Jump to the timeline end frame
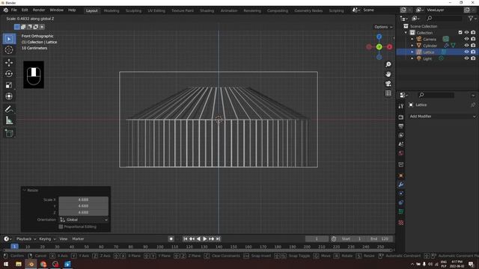The height and width of the screenshot is (269, 479). pos(218,239)
